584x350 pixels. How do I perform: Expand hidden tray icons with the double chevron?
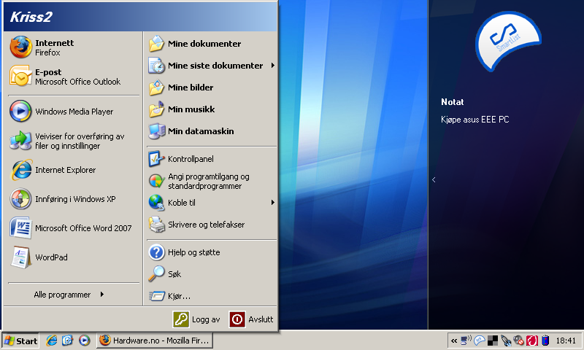[x=453, y=341]
